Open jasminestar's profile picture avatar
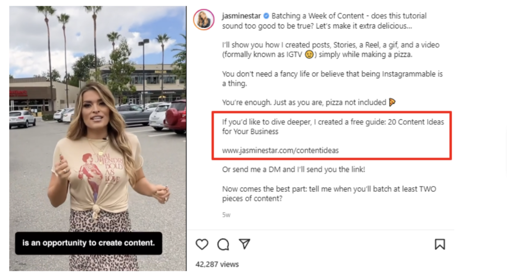 click(203, 20)
